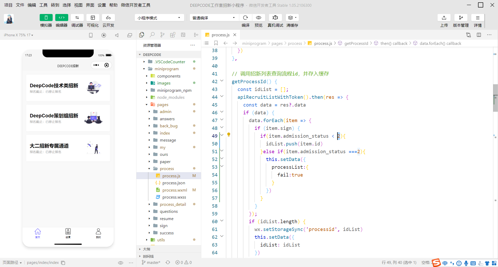The height and width of the screenshot is (267, 498).
Task: Select the process.js editor tab
Action: click(x=220, y=35)
